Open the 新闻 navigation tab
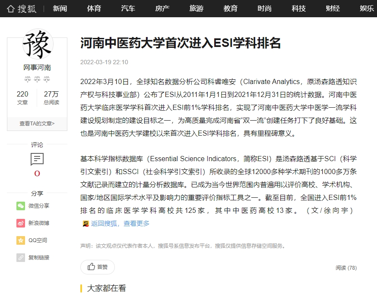 tap(60, 9)
